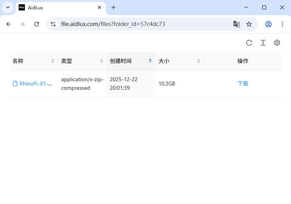Open the Chrome profile avatar

pos(268,24)
